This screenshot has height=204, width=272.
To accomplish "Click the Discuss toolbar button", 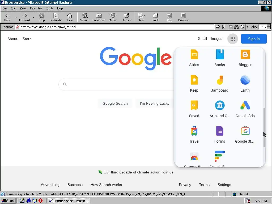I will coord(183,17).
